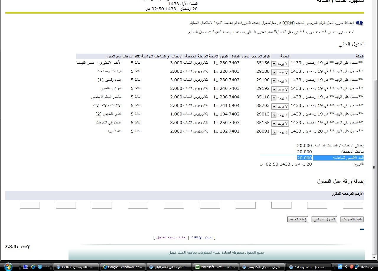Switch to Microsoft Excel taskbar window
The image size is (378, 271).
tap(215, 267)
